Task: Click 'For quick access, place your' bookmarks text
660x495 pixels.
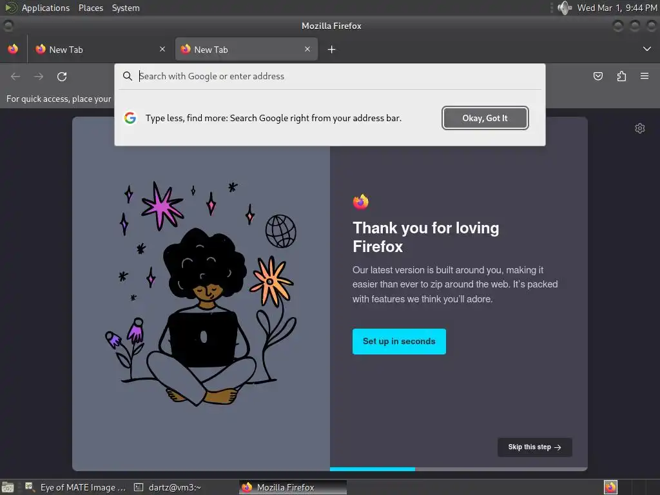Action: coord(59,99)
